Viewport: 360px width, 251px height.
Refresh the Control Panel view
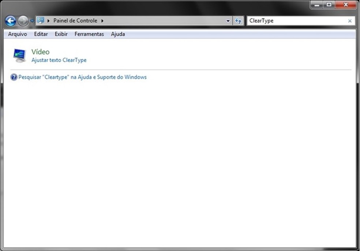pyautogui.click(x=238, y=21)
